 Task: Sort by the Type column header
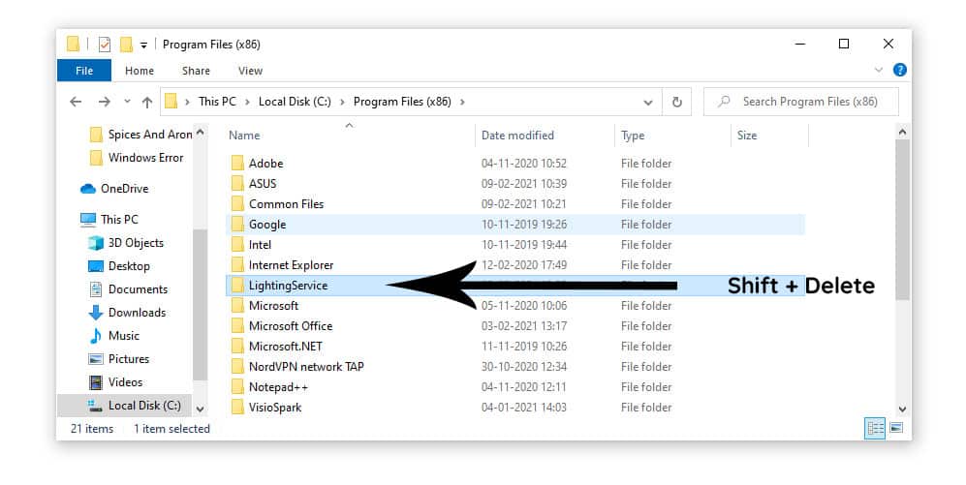633,136
